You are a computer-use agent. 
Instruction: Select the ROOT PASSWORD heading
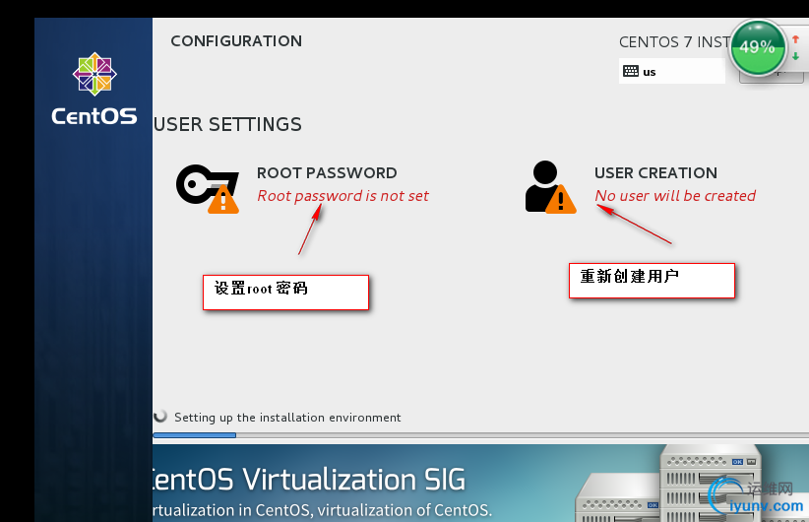pyautogui.click(x=327, y=173)
